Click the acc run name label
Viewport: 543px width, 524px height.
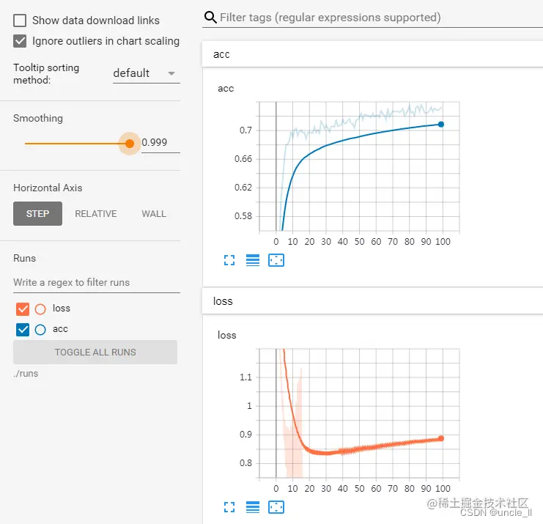coord(60,329)
